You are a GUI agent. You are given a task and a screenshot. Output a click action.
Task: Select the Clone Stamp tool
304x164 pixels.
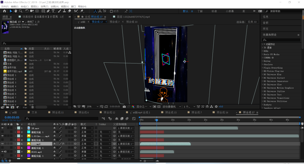[64, 11]
